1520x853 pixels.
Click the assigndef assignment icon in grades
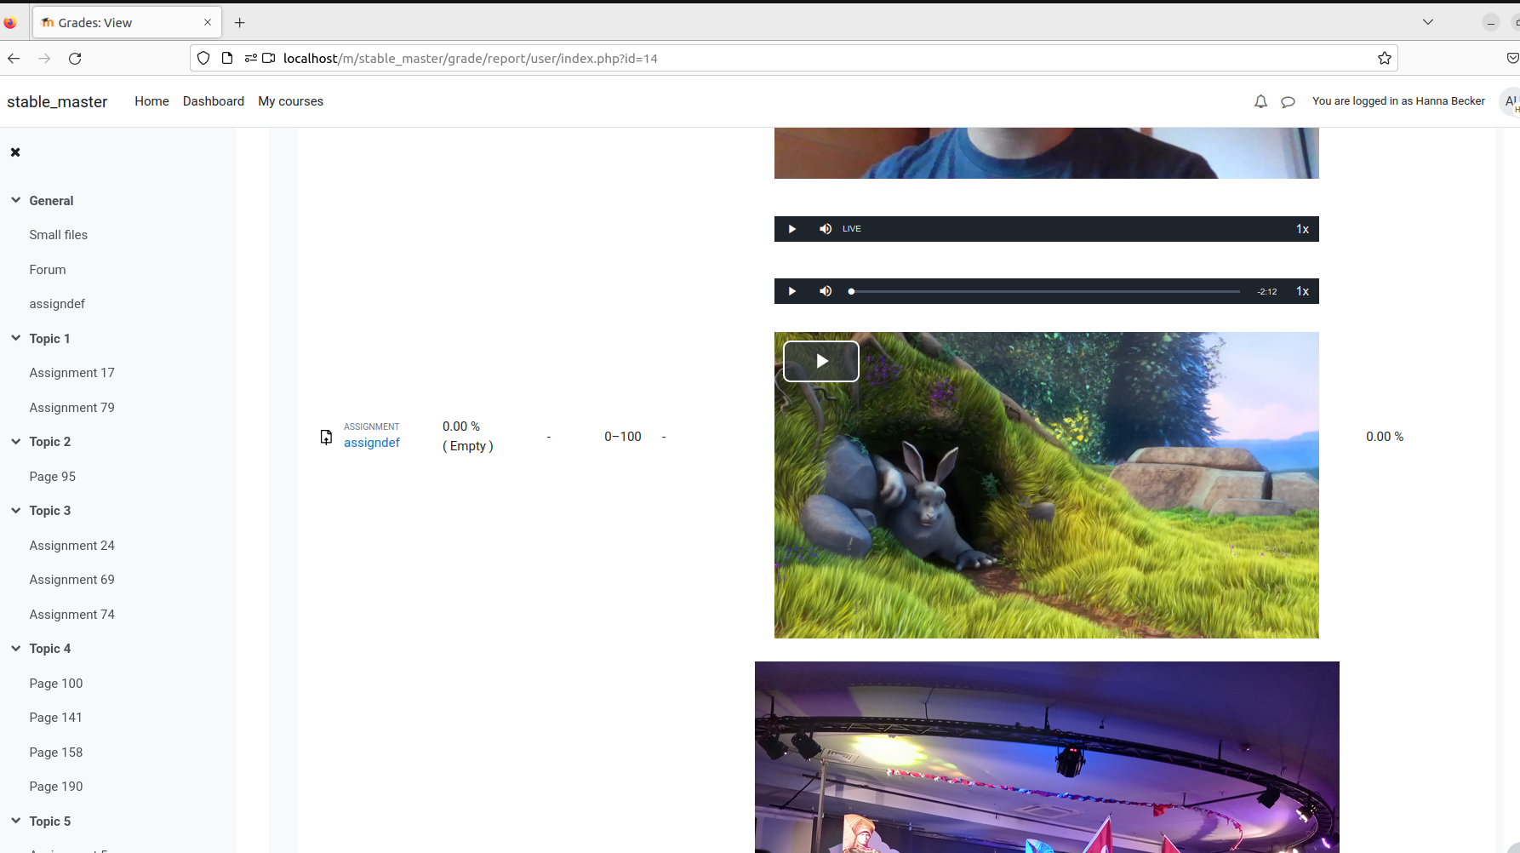click(326, 437)
